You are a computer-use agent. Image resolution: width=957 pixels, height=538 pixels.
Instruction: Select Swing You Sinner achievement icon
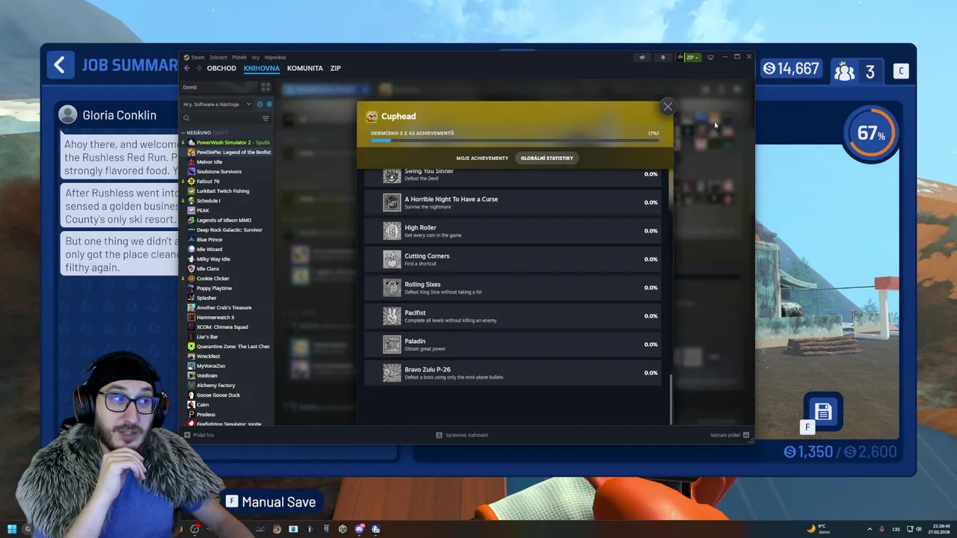(392, 175)
